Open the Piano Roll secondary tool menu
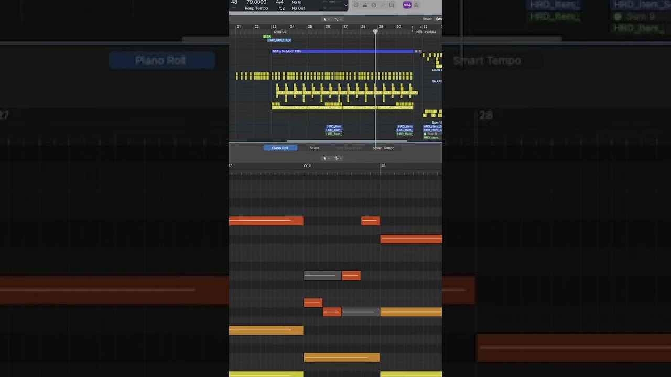The height and width of the screenshot is (377, 671). 338,158
